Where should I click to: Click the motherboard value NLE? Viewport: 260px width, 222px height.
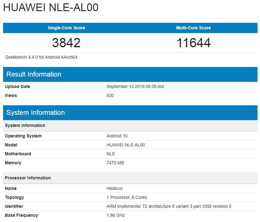coord(111,154)
